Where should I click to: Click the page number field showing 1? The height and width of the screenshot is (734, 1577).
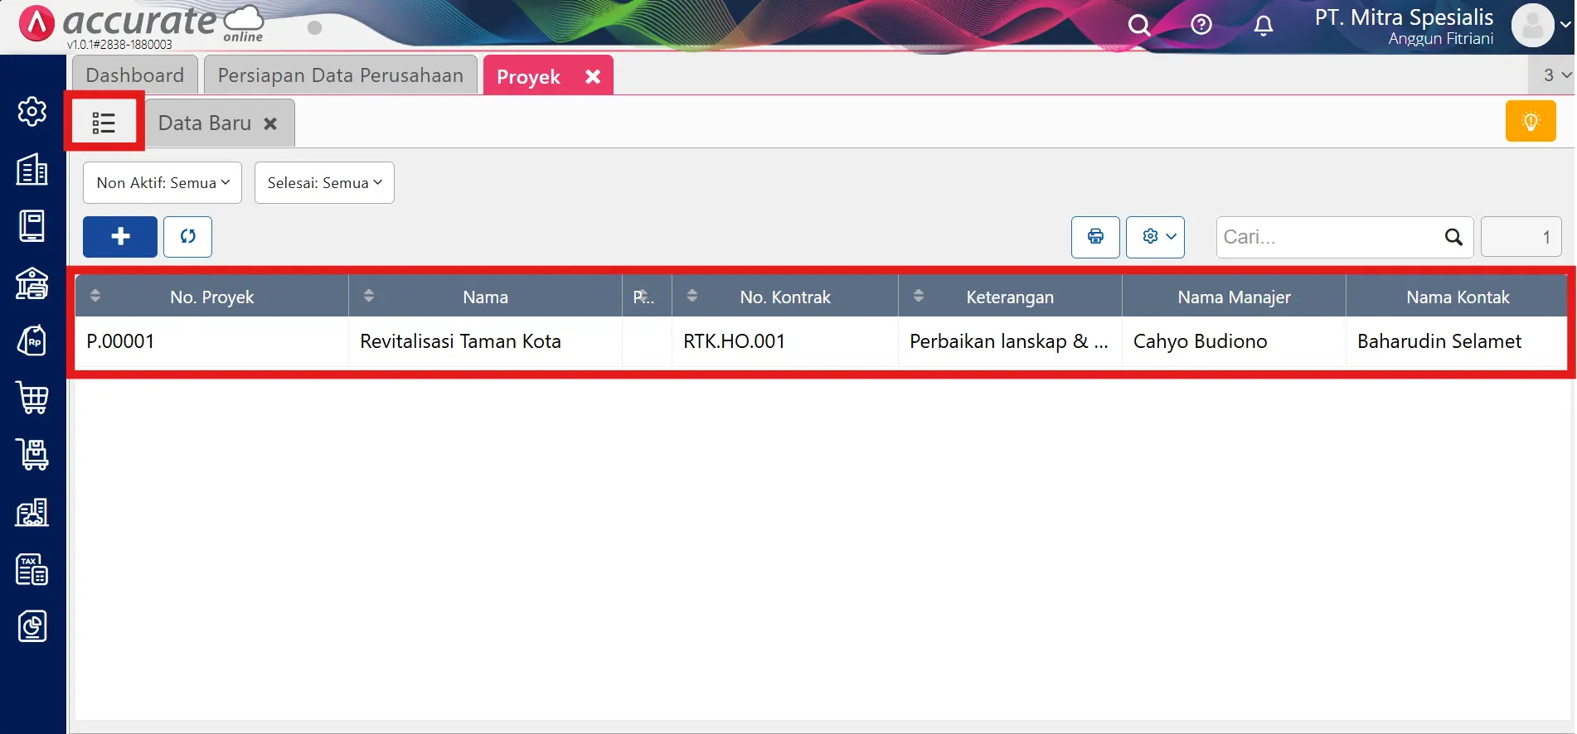(1521, 237)
